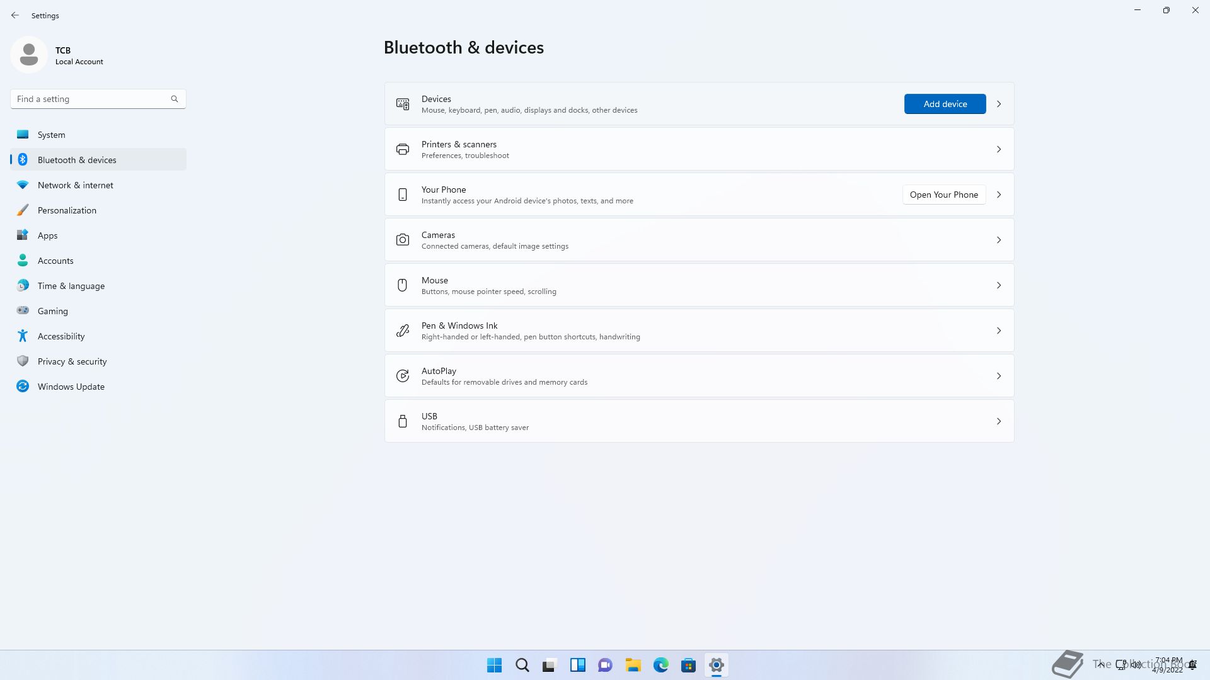Go back using the back arrow
Viewport: 1210px width, 680px height.
pyautogui.click(x=15, y=15)
